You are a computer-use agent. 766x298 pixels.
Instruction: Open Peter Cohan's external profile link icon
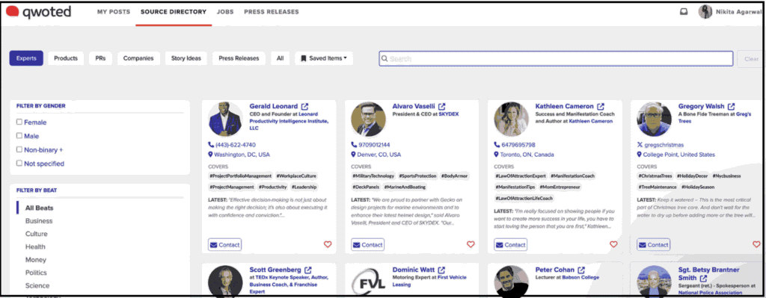[581, 270]
